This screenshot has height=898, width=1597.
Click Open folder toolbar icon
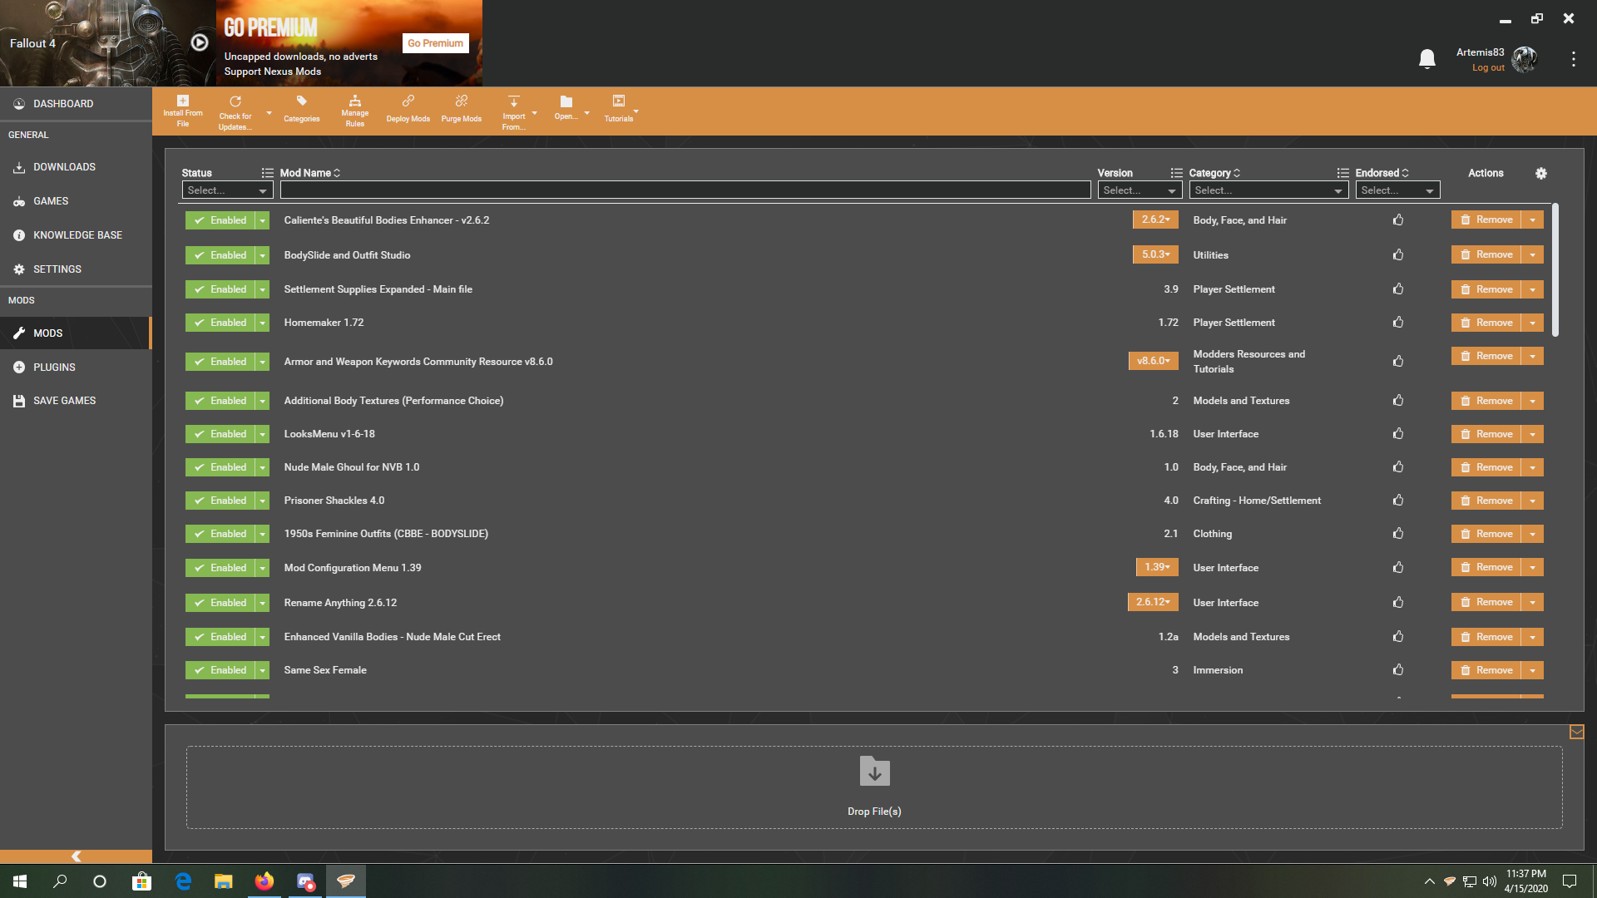tap(566, 101)
